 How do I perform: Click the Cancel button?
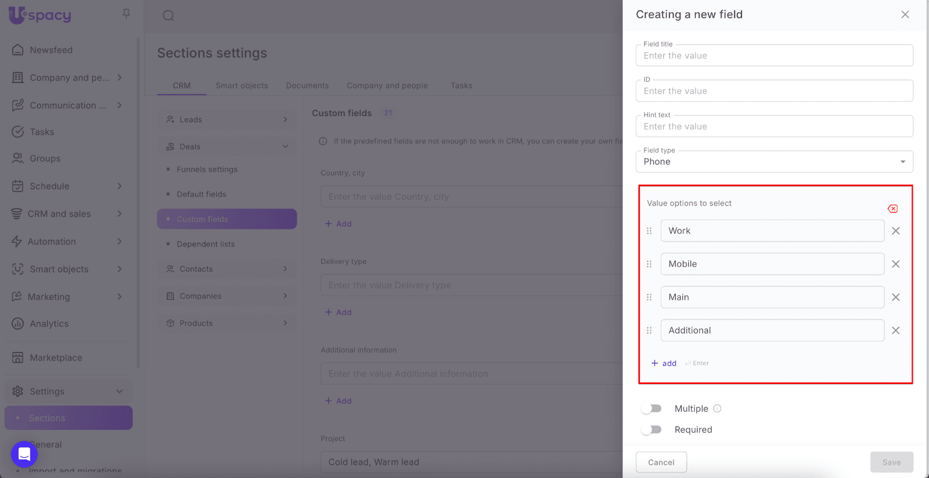661,462
